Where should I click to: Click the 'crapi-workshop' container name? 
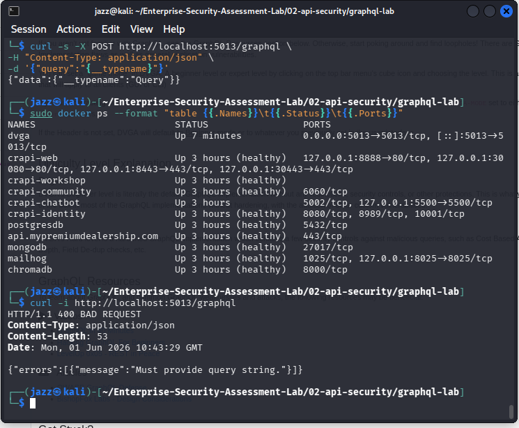[47, 181]
